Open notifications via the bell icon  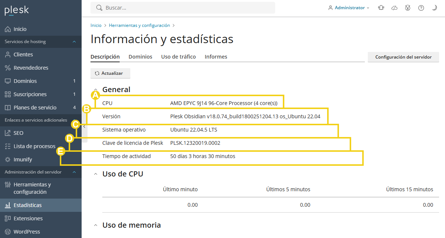click(381, 7)
